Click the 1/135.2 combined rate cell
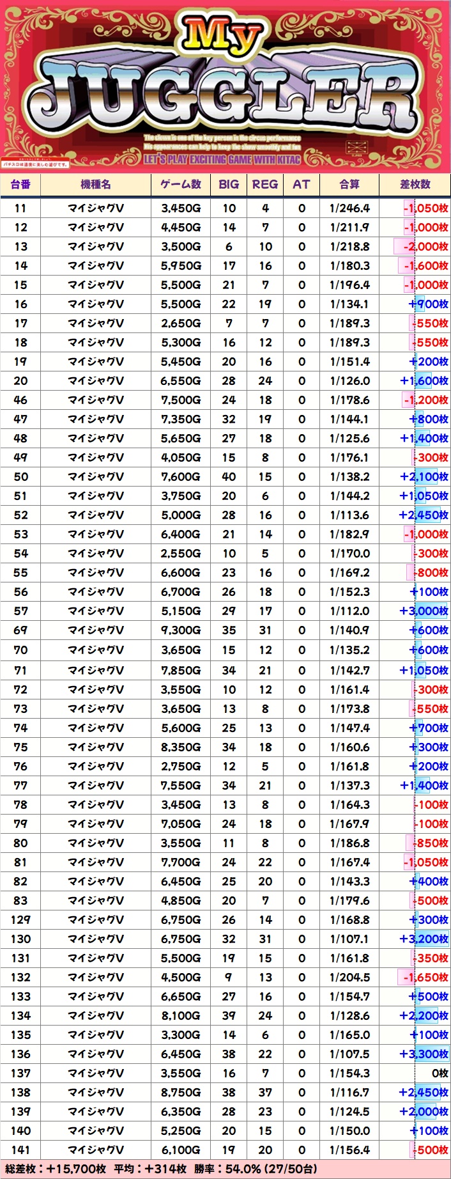 click(x=350, y=650)
